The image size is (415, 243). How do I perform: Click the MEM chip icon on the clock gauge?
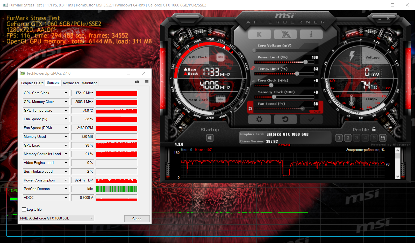(220, 99)
